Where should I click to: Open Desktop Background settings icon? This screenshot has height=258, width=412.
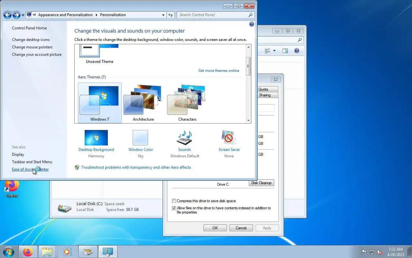[x=96, y=138]
